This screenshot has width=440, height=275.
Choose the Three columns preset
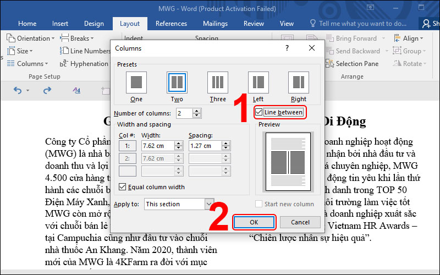click(217, 82)
